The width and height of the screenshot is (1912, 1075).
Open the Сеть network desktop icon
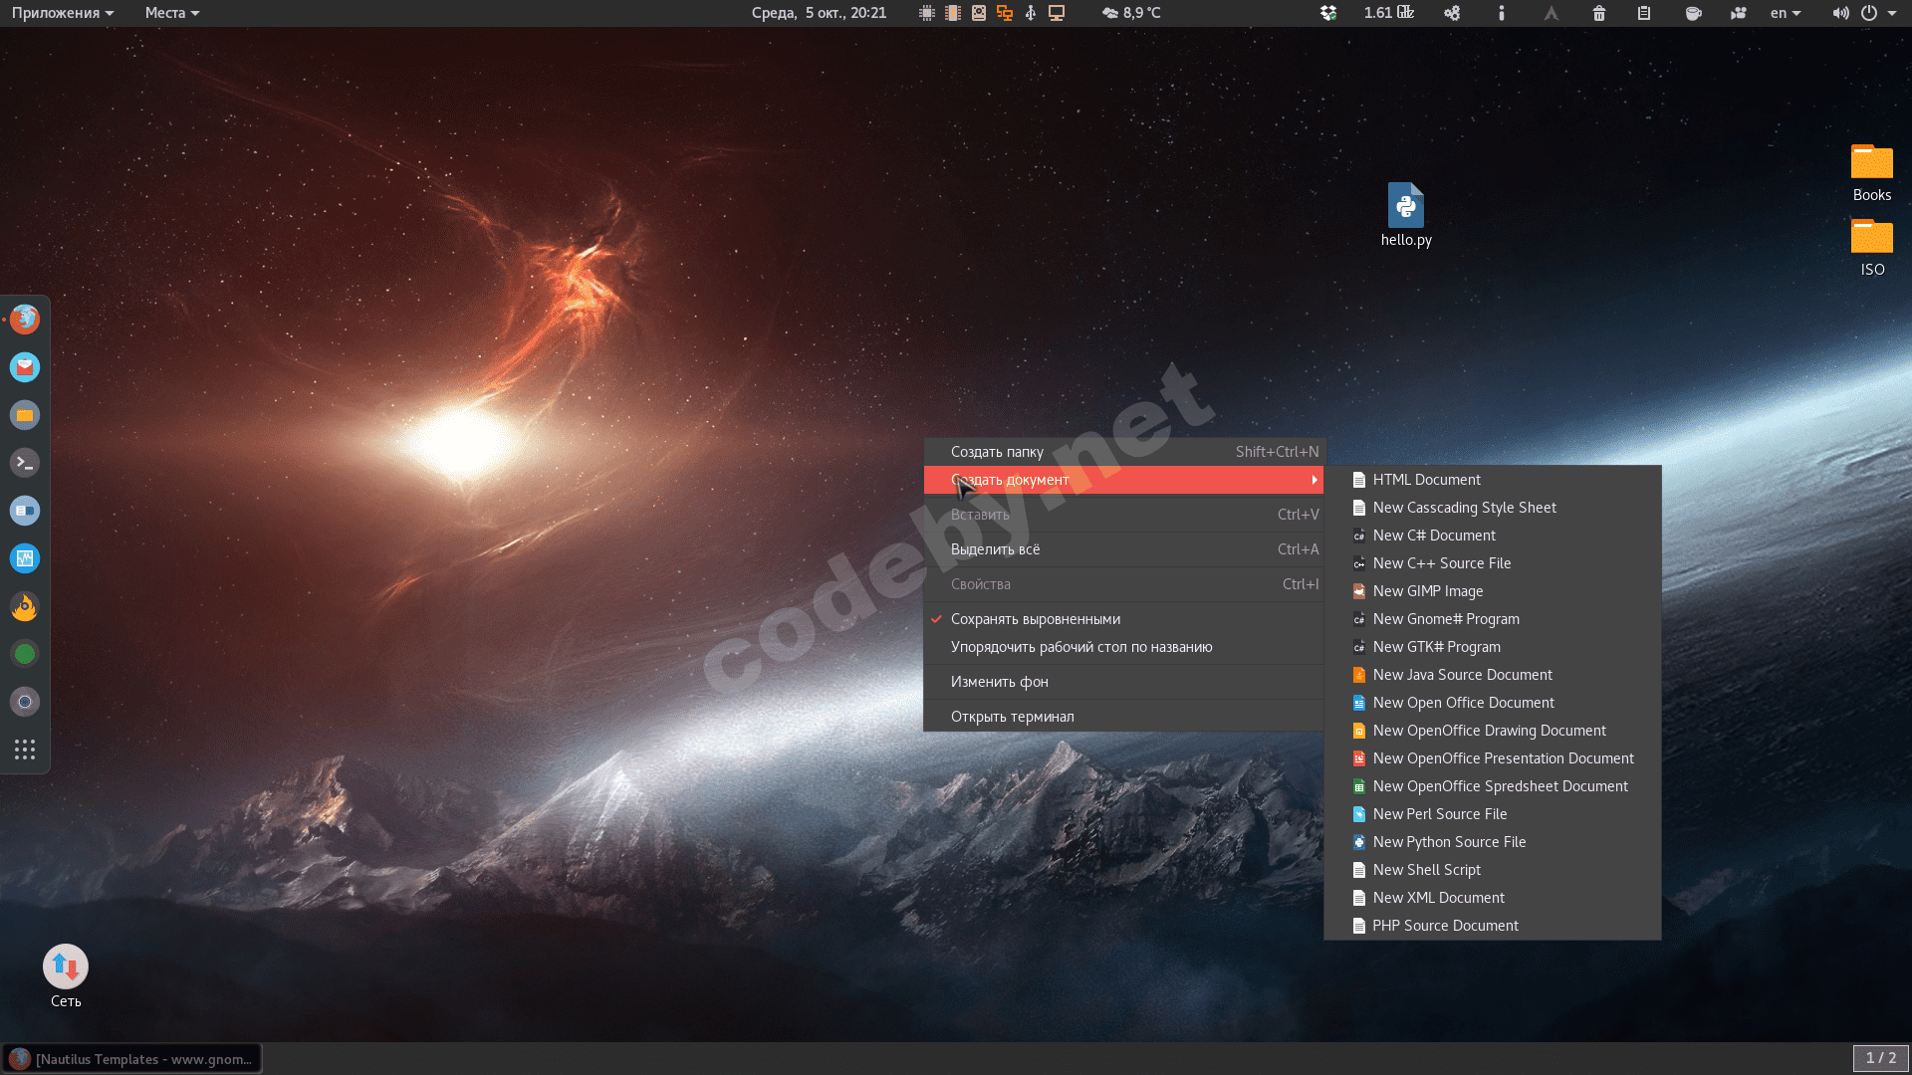pos(66,967)
